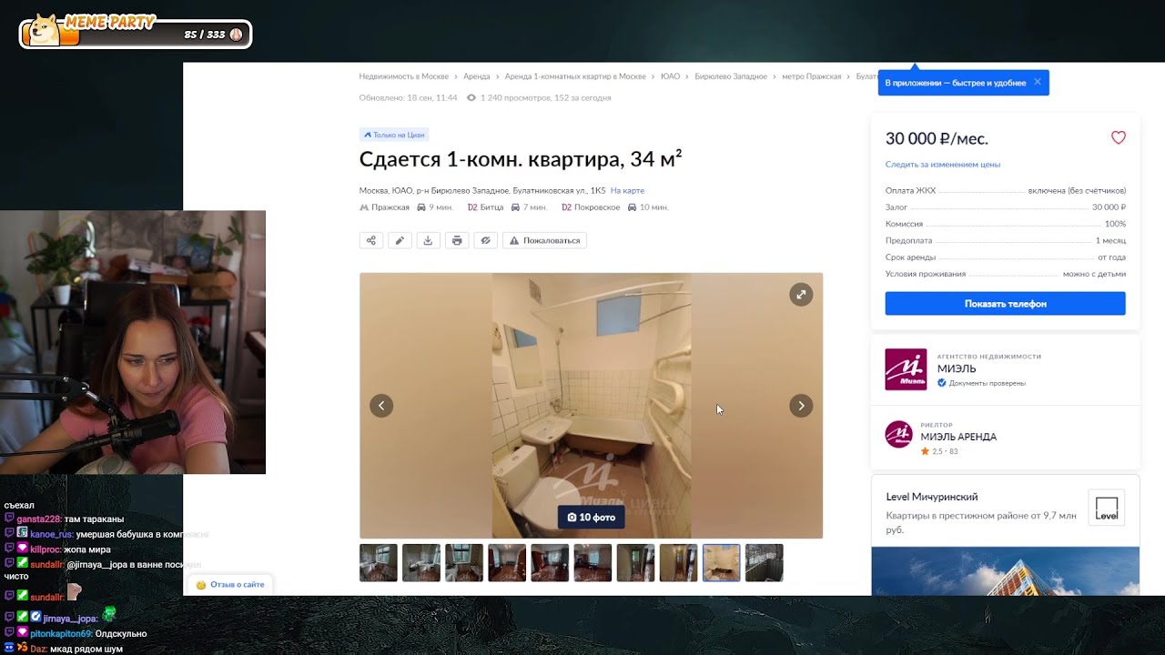This screenshot has width=1165, height=655.
Task: Download the listing via the download icon
Action: tap(428, 240)
